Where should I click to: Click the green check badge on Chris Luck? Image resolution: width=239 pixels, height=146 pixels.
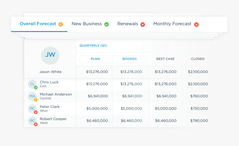coord(36,88)
